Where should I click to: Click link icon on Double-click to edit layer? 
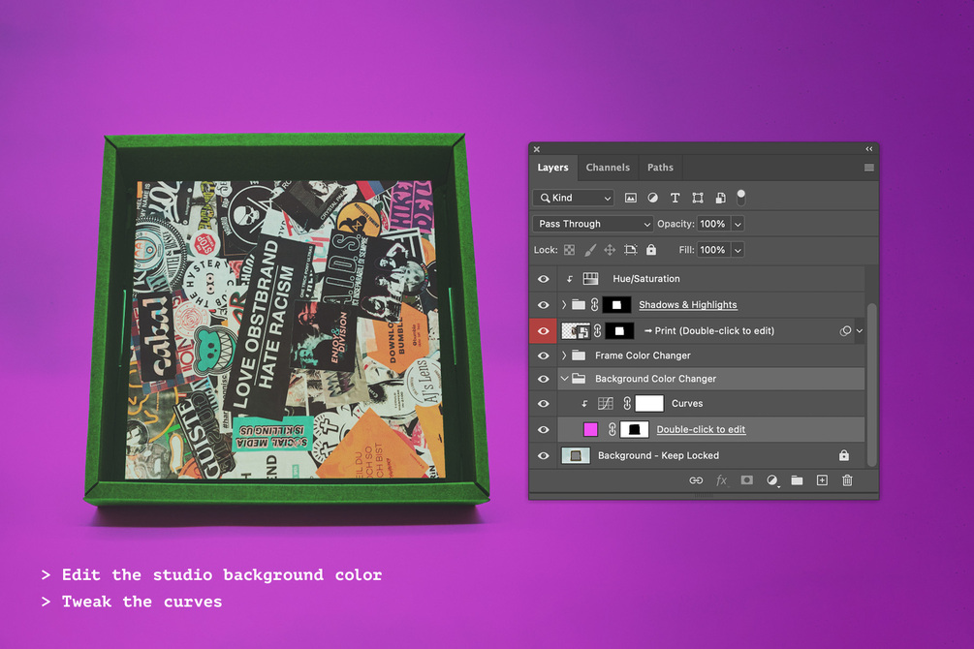[612, 429]
